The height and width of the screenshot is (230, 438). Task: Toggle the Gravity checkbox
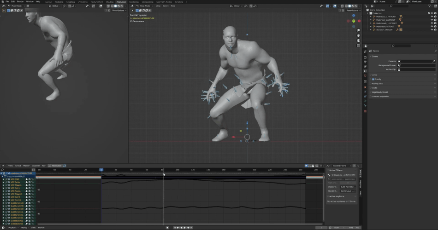pyautogui.click(x=373, y=79)
